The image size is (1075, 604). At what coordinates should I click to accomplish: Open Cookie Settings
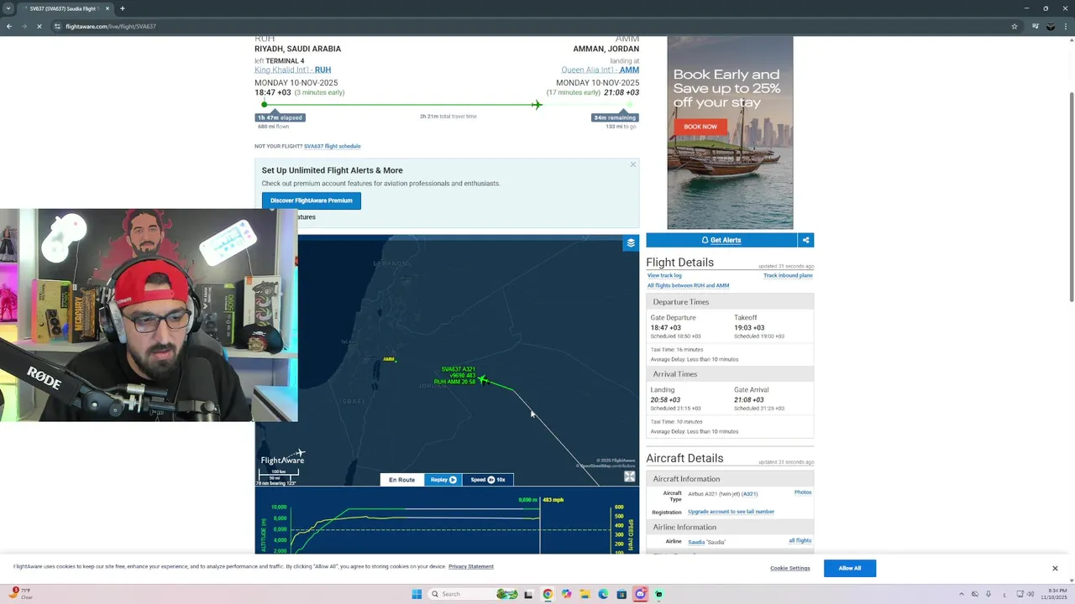click(790, 568)
